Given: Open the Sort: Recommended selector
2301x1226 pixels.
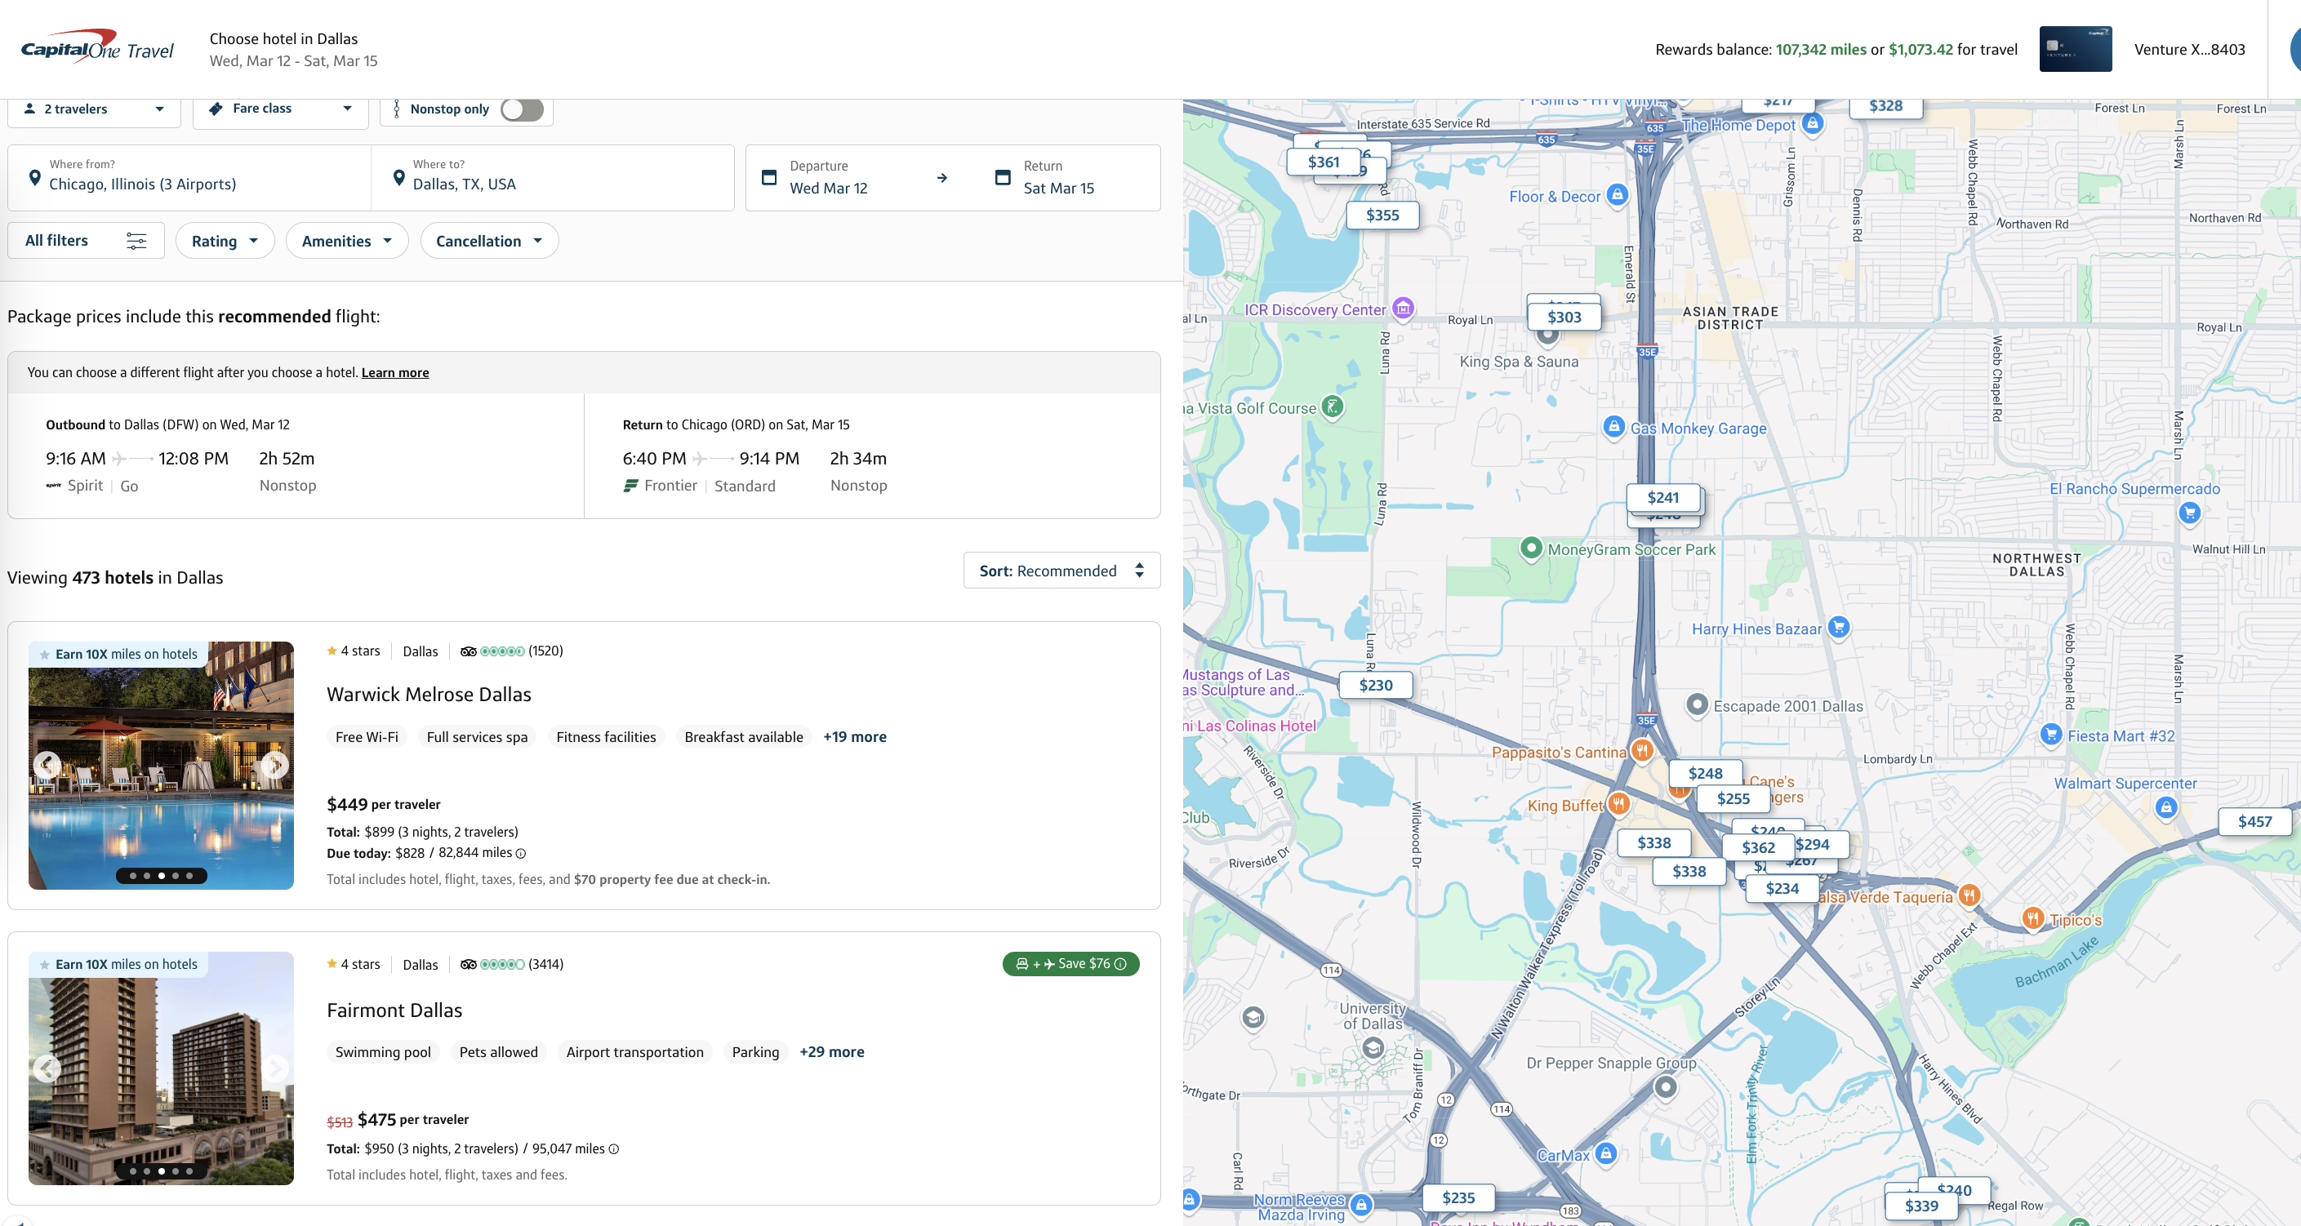Looking at the screenshot, I should [x=1061, y=571].
